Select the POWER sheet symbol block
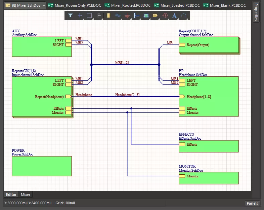 tap(42, 166)
